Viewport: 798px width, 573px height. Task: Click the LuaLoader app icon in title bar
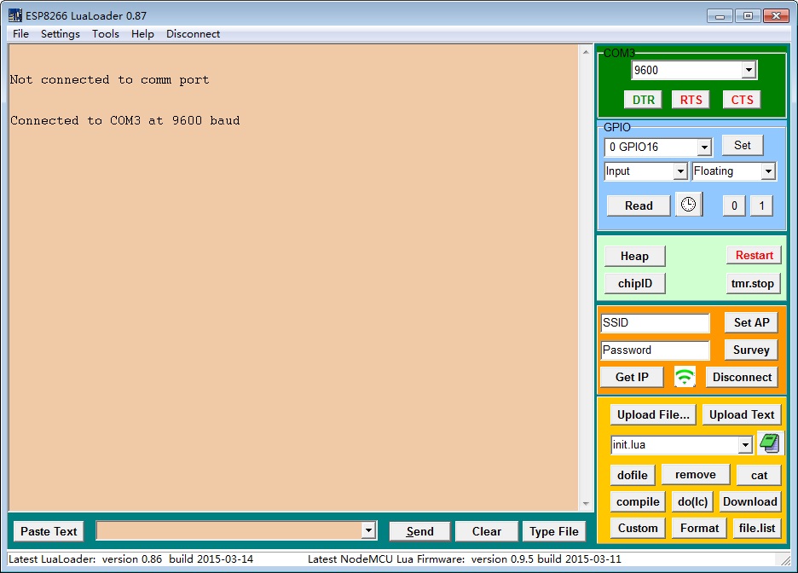pos(15,15)
